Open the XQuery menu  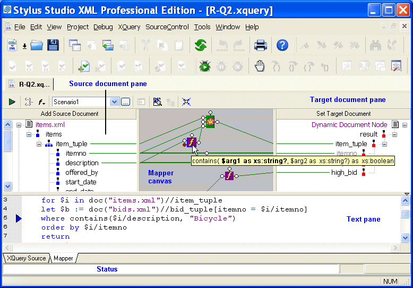pos(130,27)
